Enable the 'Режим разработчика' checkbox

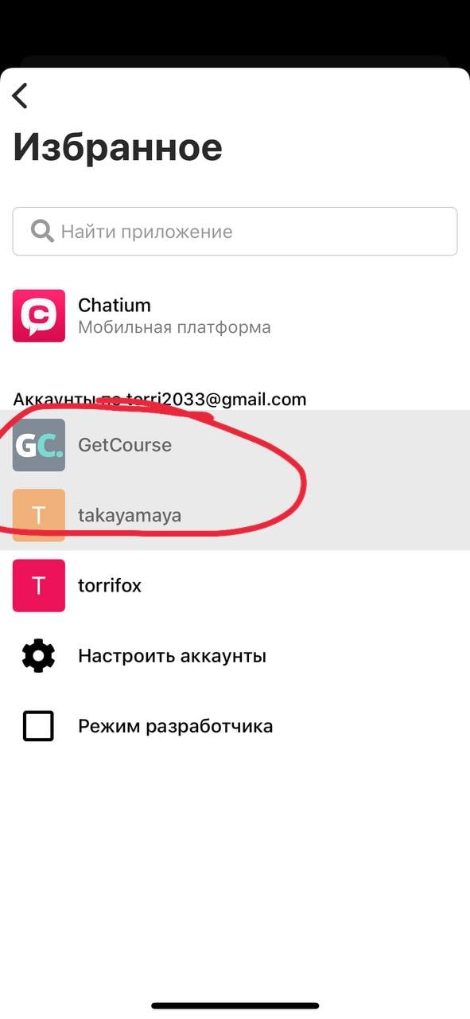(38, 726)
